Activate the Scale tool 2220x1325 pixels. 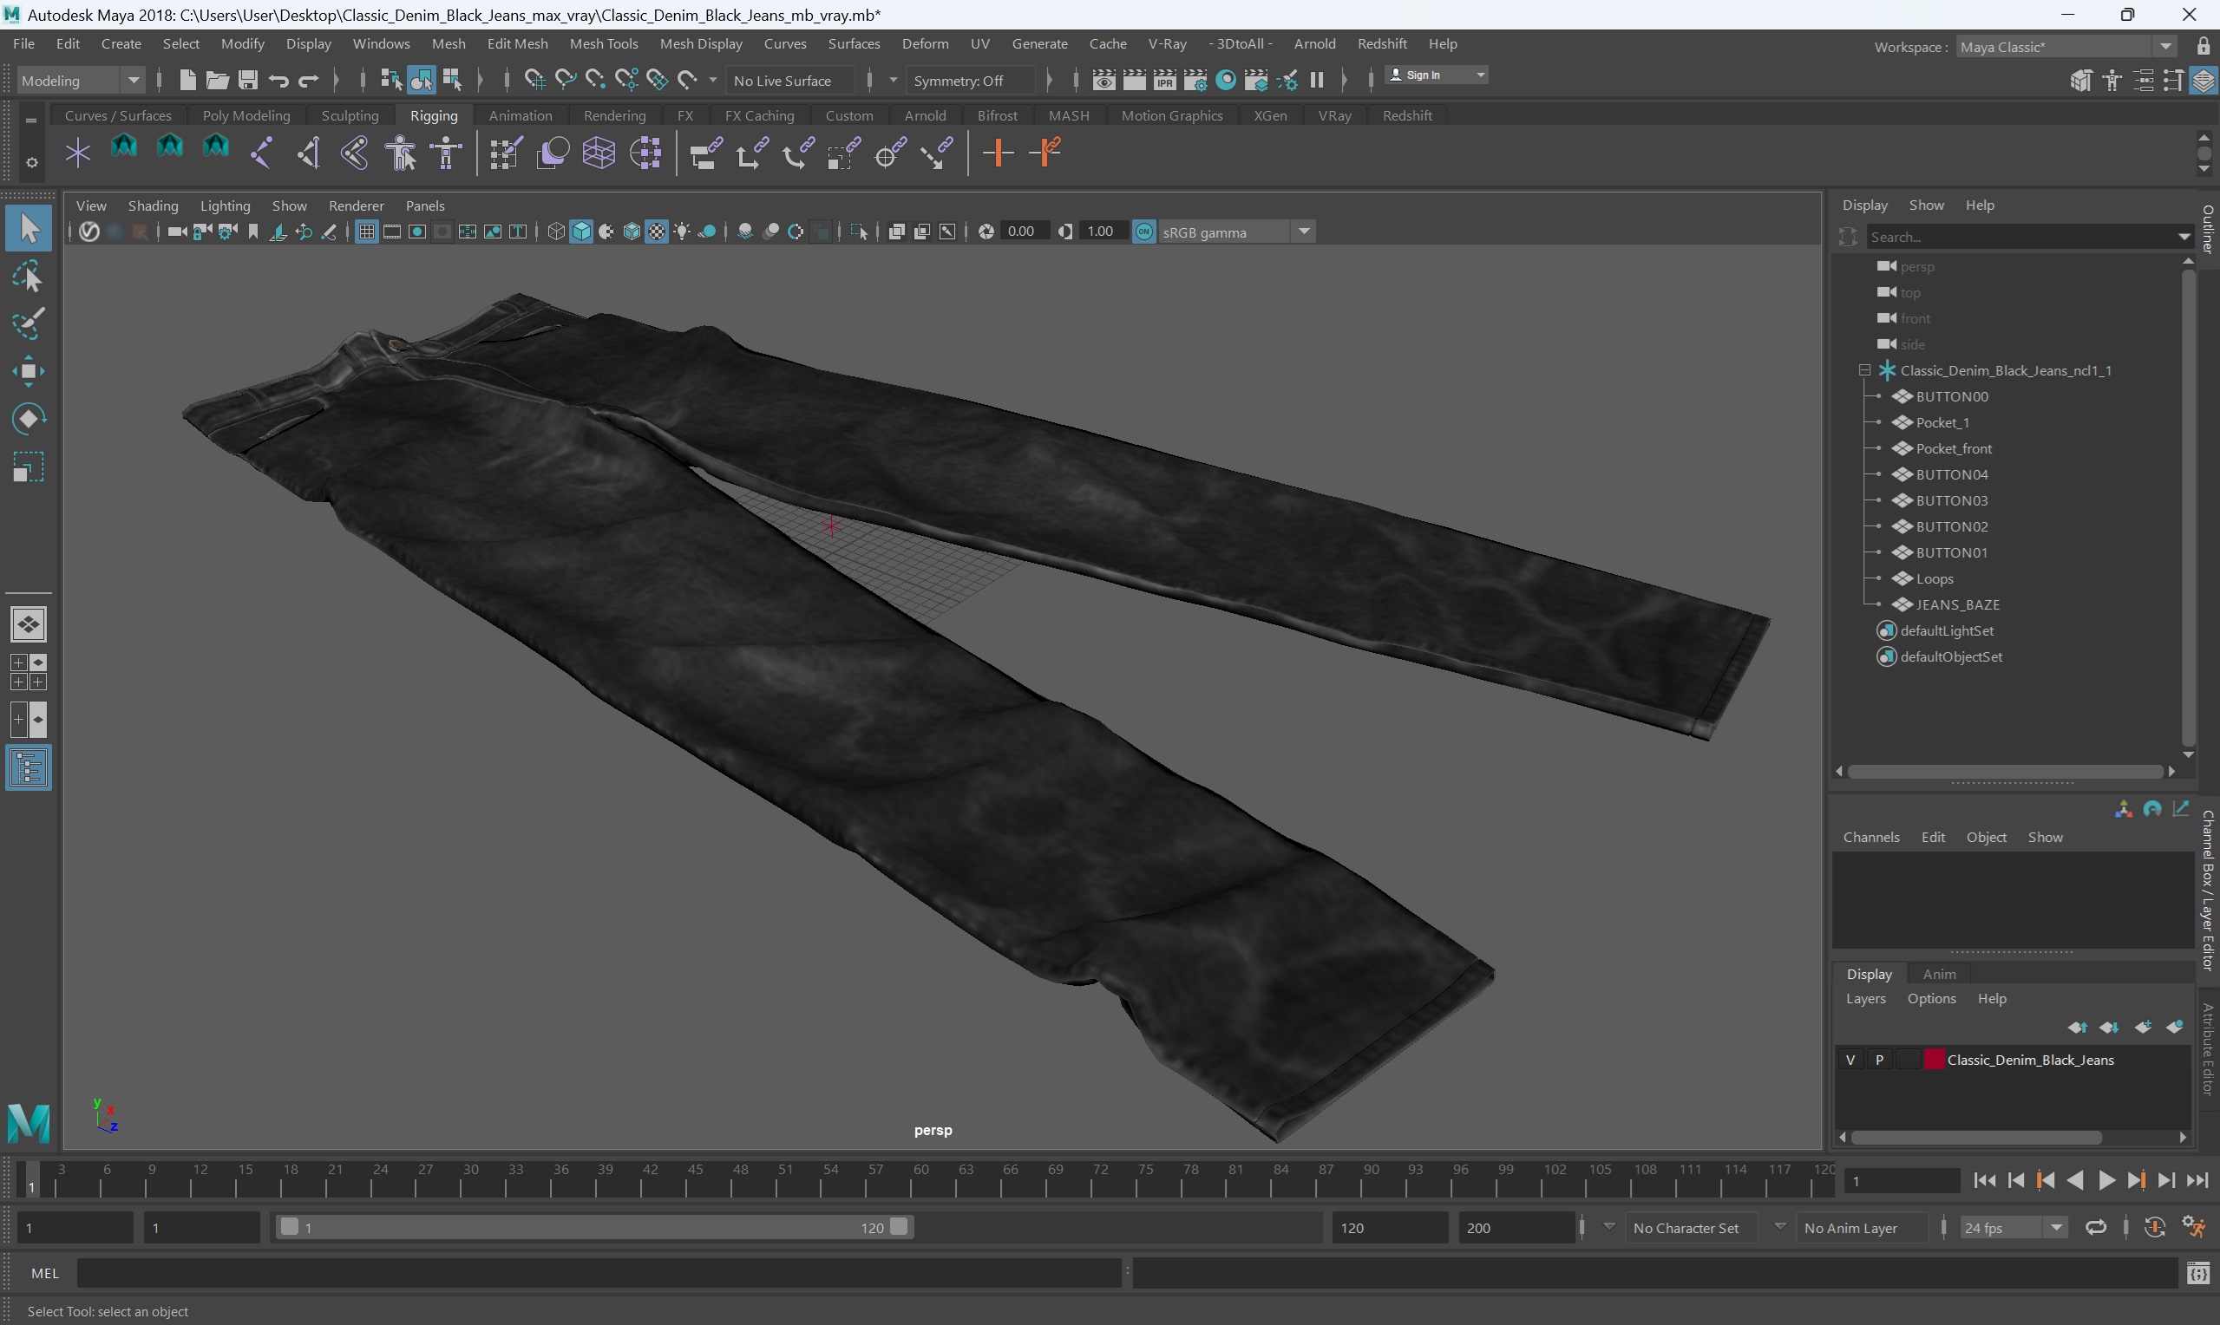pos(29,467)
